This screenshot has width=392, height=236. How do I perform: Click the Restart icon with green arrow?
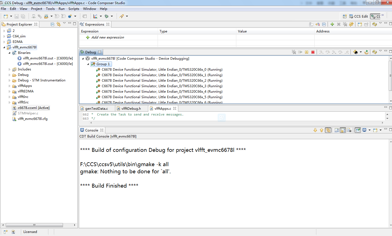tap(366, 52)
